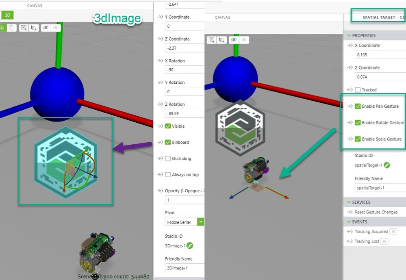This screenshot has width=406, height=280.
Task: Edit Studio ID spatialTarget-1 with pencil icon
Action: (387, 165)
